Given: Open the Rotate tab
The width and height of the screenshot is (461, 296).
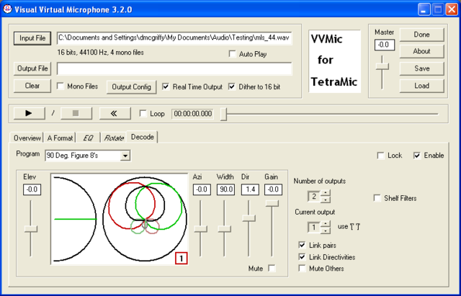Looking at the screenshot, I should pyautogui.click(x=114, y=138).
